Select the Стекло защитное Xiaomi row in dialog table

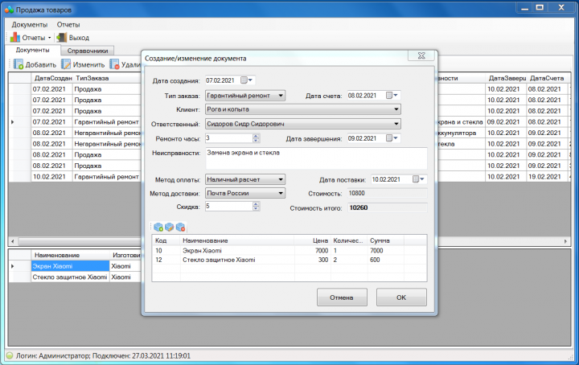(289, 260)
